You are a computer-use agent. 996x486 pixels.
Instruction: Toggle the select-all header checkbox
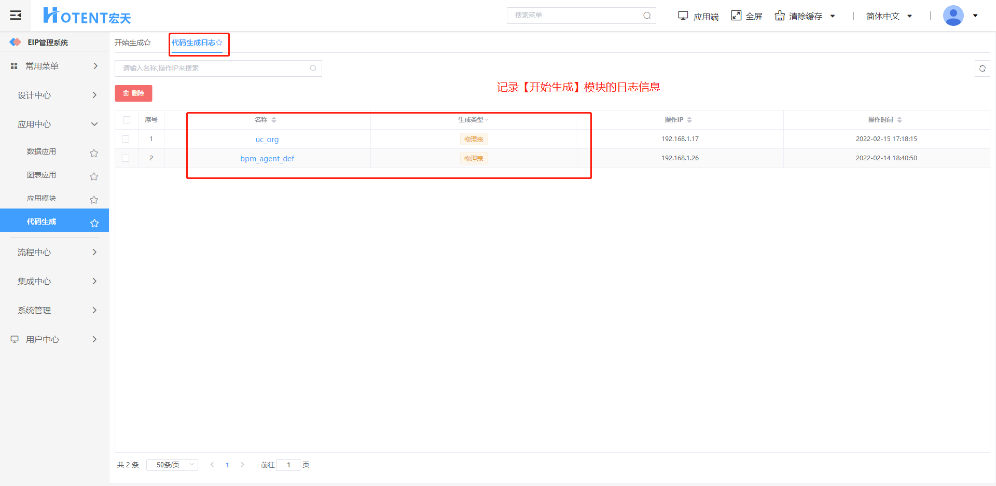coord(127,120)
